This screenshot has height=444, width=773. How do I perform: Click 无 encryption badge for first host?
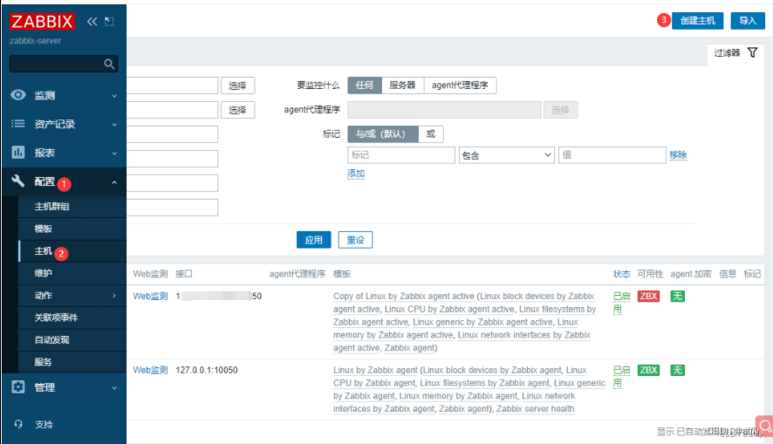(677, 297)
